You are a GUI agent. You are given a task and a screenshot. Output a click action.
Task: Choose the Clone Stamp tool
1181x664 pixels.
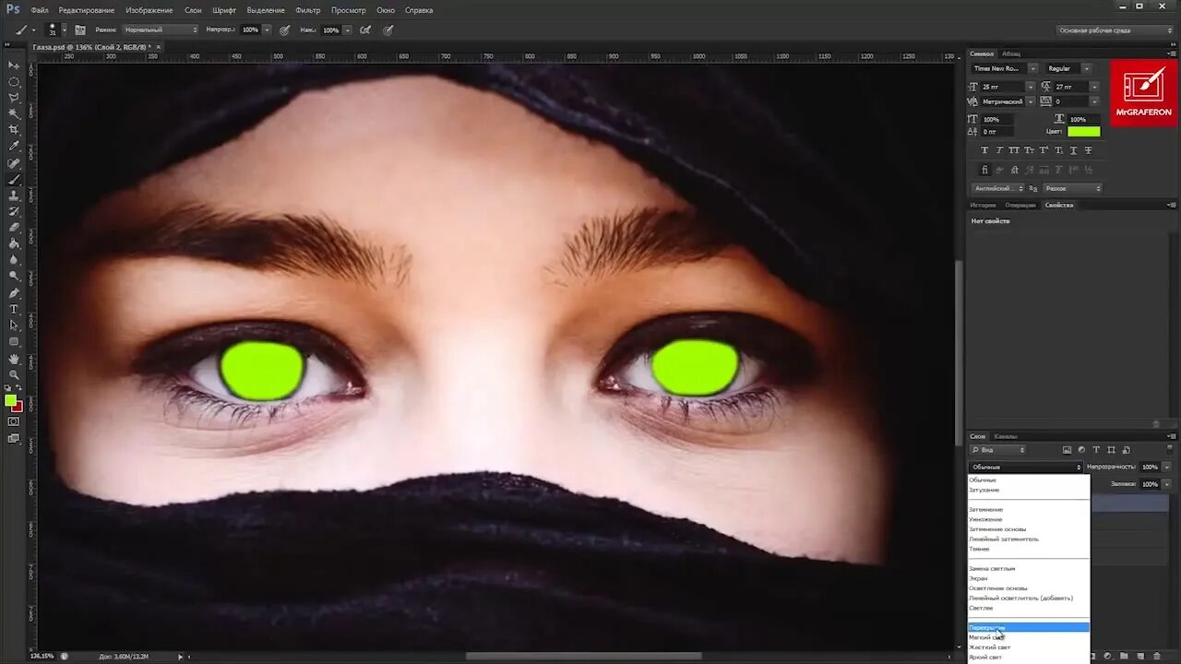click(x=14, y=196)
